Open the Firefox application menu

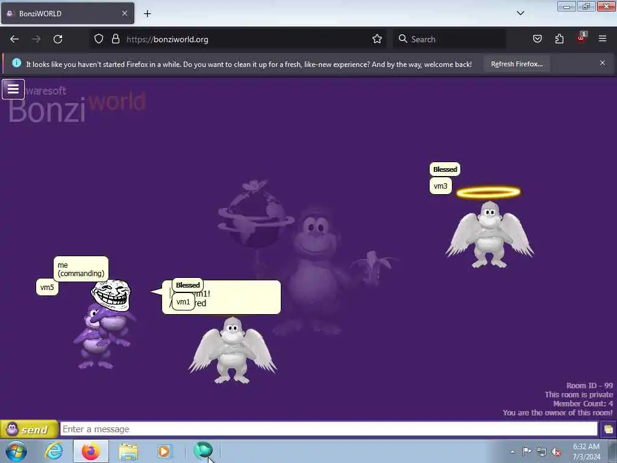pyautogui.click(x=603, y=39)
